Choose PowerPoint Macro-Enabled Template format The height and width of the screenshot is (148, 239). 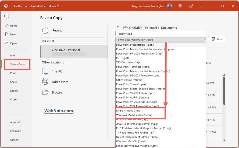[161, 71]
